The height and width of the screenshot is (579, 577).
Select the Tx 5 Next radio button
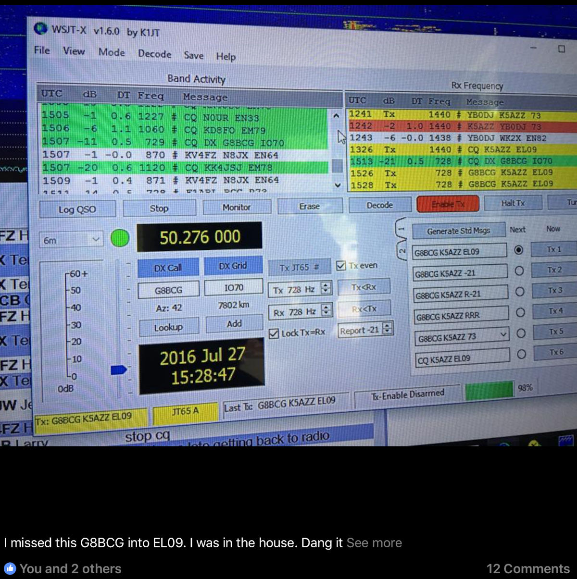[x=520, y=333]
